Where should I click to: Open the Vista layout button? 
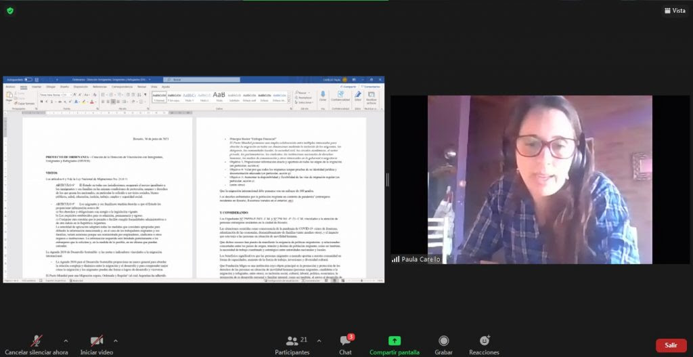674,10
